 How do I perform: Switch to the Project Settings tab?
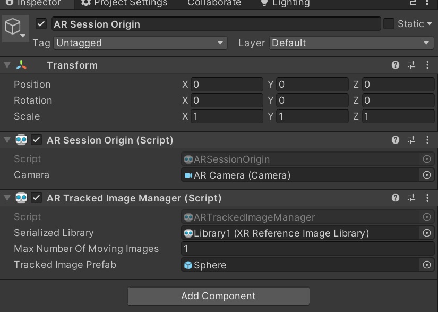pos(124,4)
